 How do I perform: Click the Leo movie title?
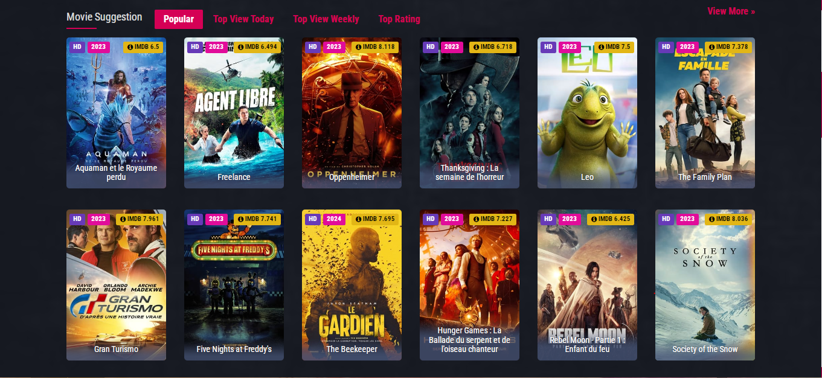(x=587, y=177)
